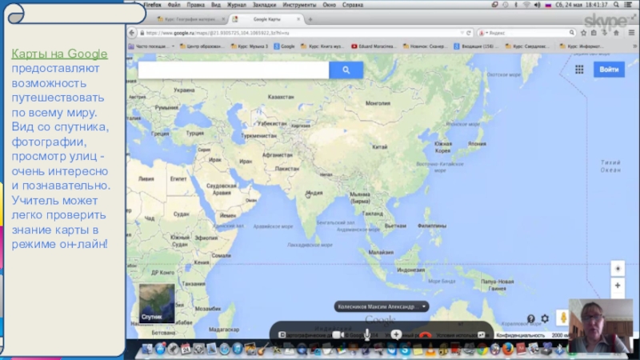Open the Колесников Максим participant dropdown
This screenshot has width=640, height=360.
click(x=382, y=306)
